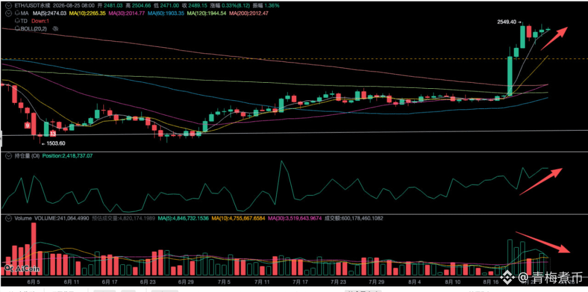
Task: Click the alert bell beside MA
Action: coord(16,13)
